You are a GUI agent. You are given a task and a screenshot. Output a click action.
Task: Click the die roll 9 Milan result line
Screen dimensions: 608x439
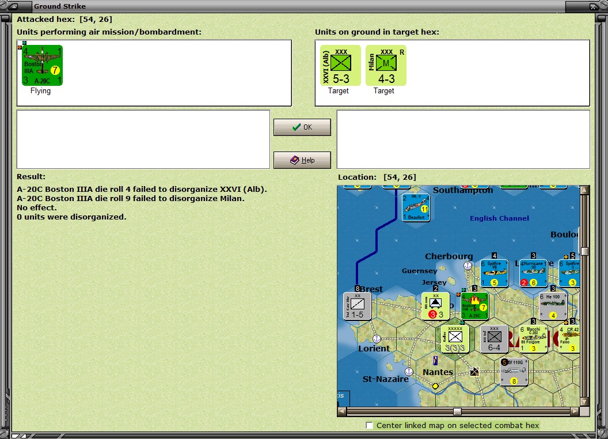pos(131,198)
